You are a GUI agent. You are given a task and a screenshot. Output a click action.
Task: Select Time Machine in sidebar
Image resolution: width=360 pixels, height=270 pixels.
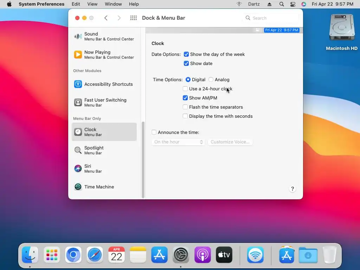click(x=104, y=187)
